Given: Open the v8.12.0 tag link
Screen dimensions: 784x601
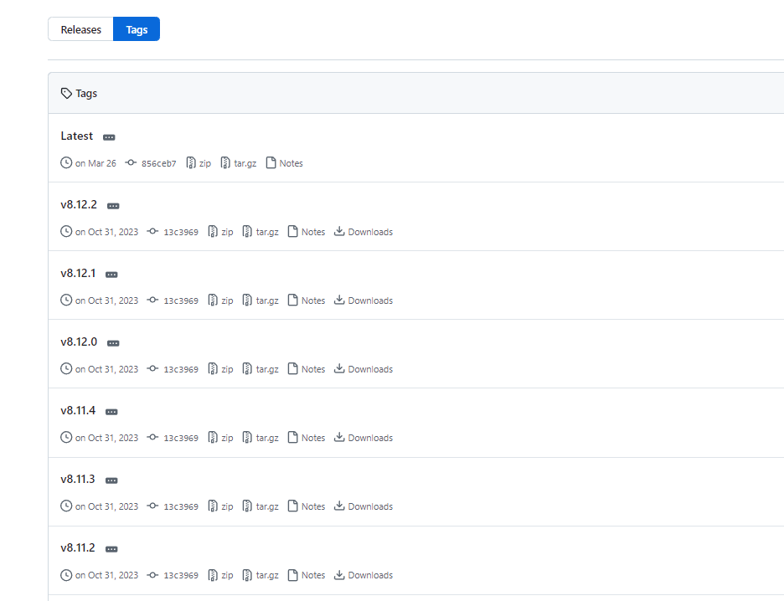Looking at the screenshot, I should pos(79,342).
